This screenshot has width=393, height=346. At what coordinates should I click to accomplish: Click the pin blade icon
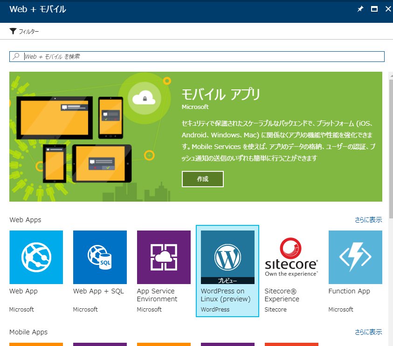click(x=360, y=9)
